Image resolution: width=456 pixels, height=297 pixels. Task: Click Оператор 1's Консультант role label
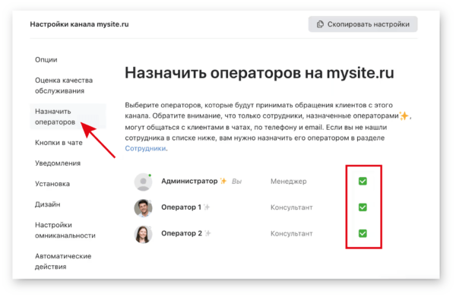(x=292, y=207)
